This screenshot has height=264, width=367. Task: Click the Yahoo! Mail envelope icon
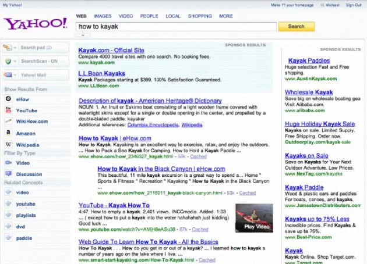pos(8,75)
